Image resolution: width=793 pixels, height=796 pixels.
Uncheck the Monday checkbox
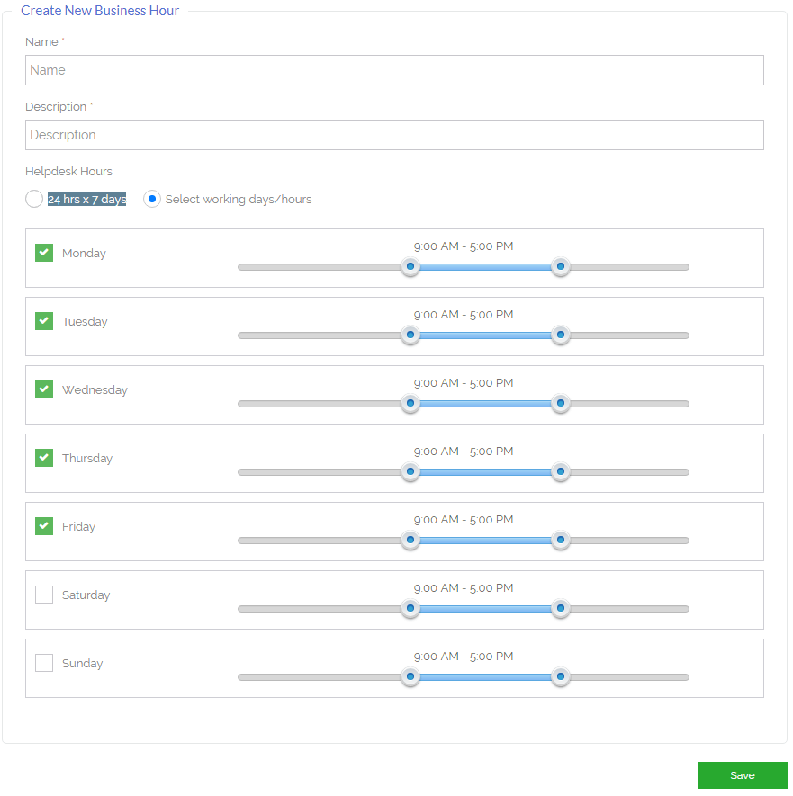pyautogui.click(x=44, y=253)
